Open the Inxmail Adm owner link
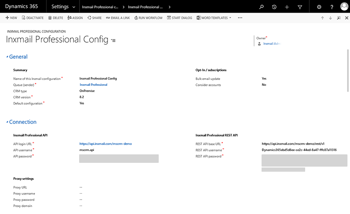Image resolution: width=350 pixels, height=214 pixels. click(271, 44)
